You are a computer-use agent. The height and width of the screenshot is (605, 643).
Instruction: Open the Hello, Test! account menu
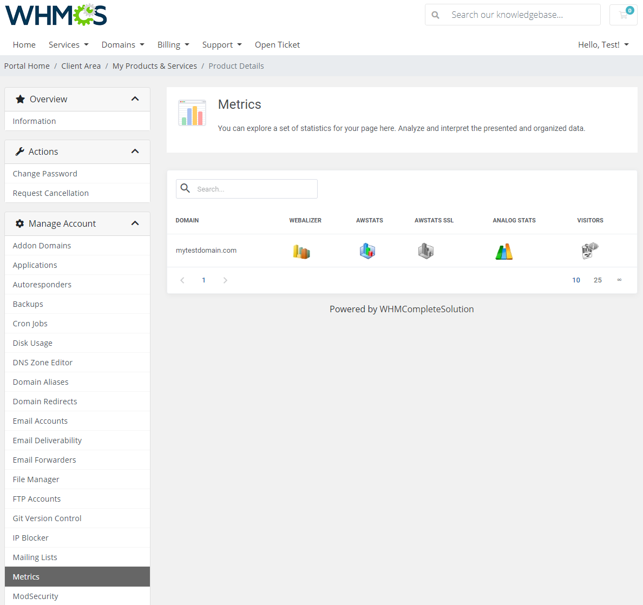point(603,44)
